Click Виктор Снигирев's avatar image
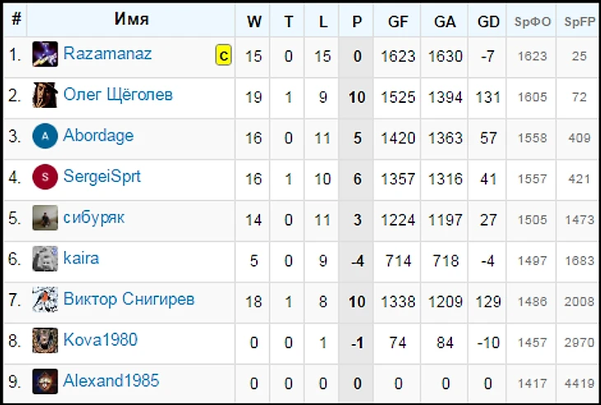This screenshot has height=405, width=601. click(44, 300)
